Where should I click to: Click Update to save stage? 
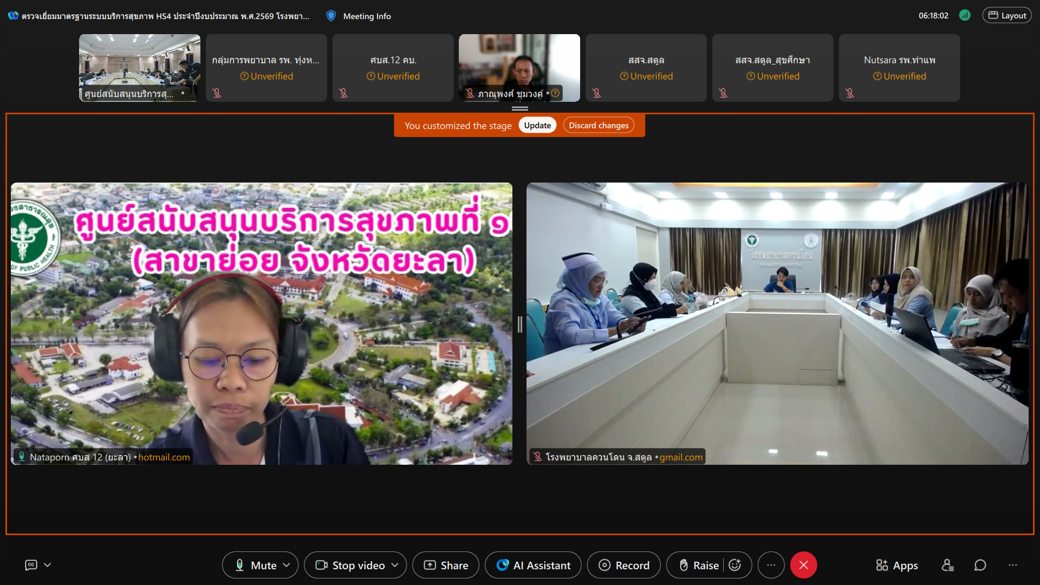[537, 125]
